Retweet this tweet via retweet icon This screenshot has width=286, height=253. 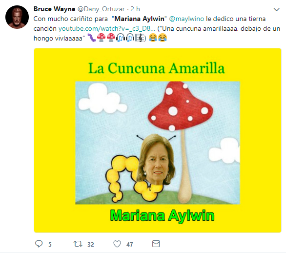[78, 244]
